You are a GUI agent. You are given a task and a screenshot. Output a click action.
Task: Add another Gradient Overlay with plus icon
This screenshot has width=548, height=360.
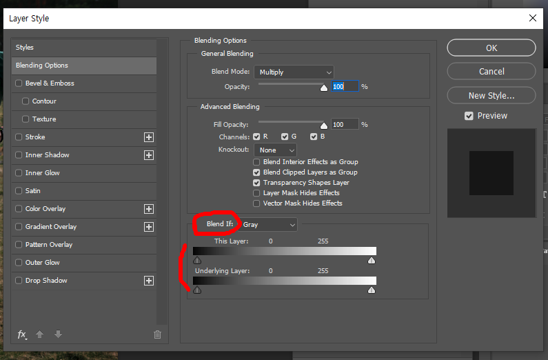pyautogui.click(x=149, y=227)
